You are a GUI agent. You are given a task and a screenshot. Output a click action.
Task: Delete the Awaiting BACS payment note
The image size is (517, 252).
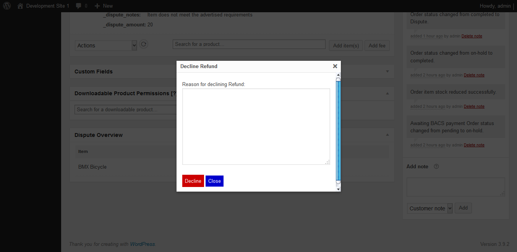[474, 145]
